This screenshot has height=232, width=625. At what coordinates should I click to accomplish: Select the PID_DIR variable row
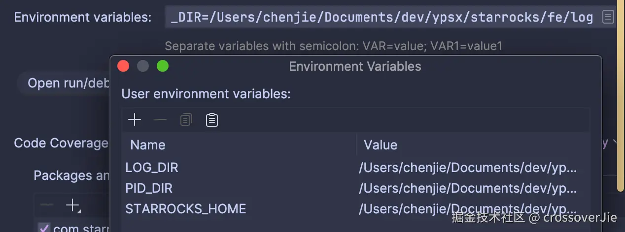(149, 188)
